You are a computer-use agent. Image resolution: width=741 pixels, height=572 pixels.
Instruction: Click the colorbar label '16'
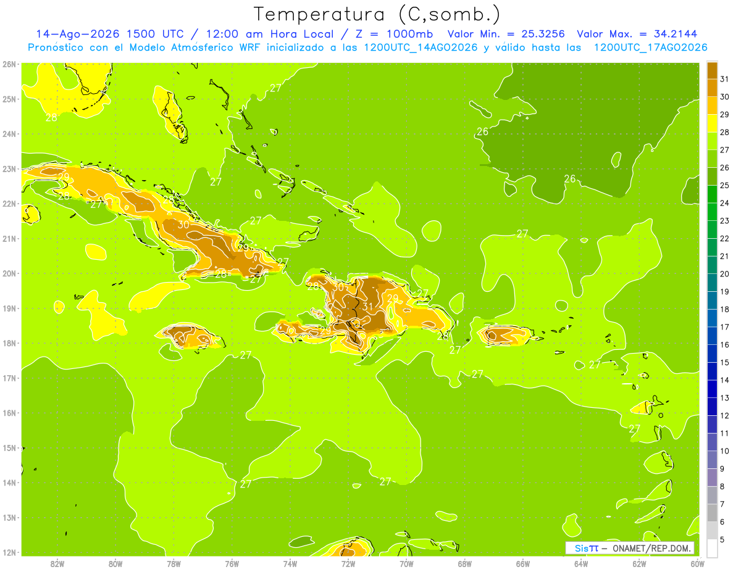pos(725,344)
